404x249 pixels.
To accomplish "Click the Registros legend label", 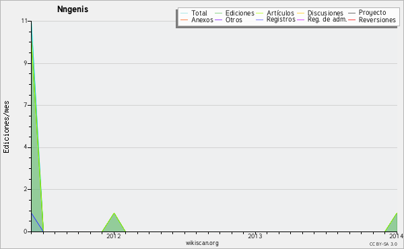I will (x=281, y=20).
